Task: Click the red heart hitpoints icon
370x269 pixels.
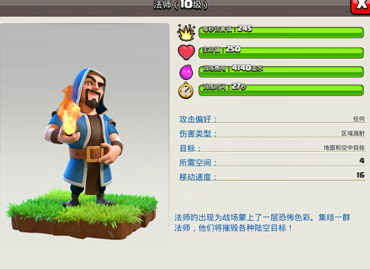Action: (x=186, y=52)
